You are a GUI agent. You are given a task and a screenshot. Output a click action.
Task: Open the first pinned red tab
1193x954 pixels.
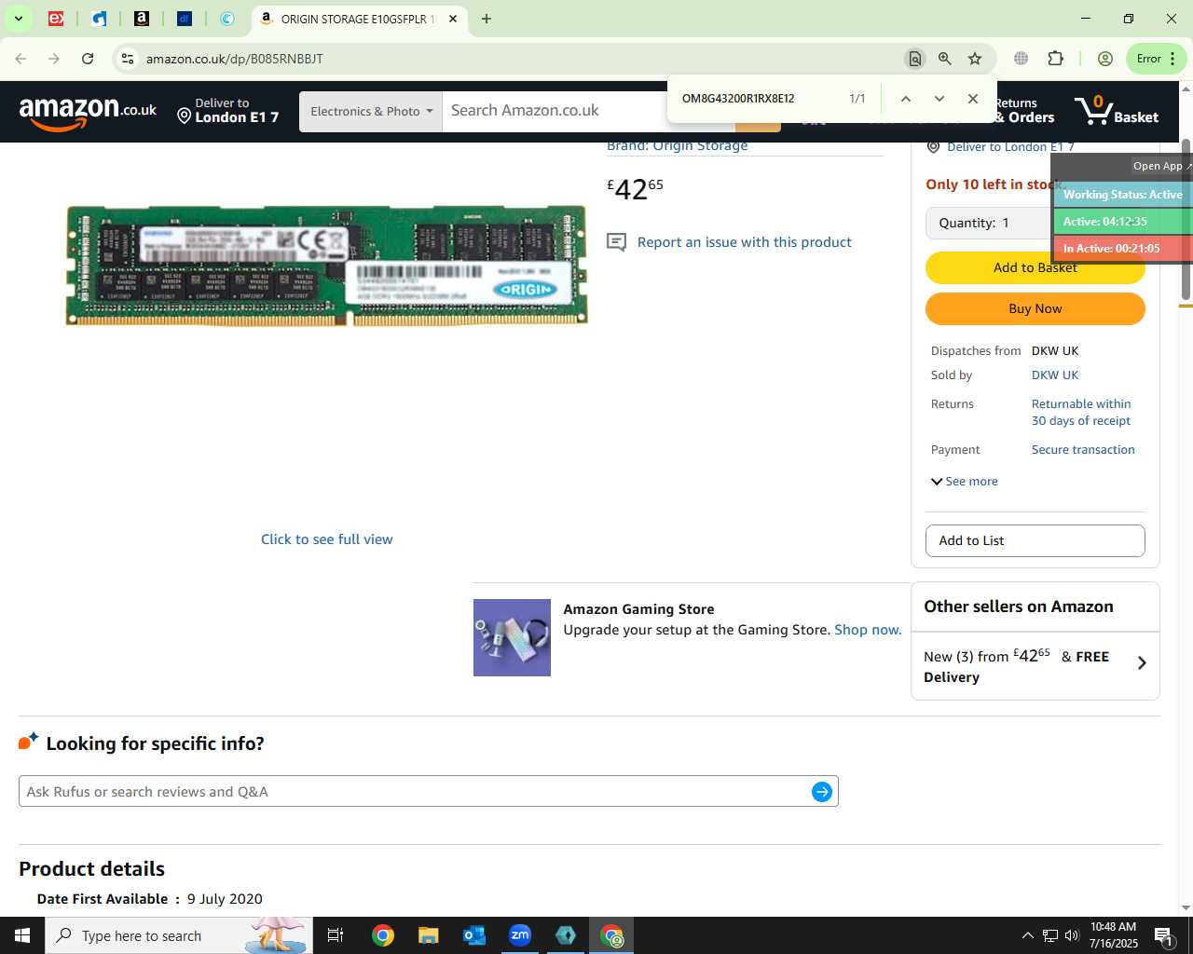(56, 19)
